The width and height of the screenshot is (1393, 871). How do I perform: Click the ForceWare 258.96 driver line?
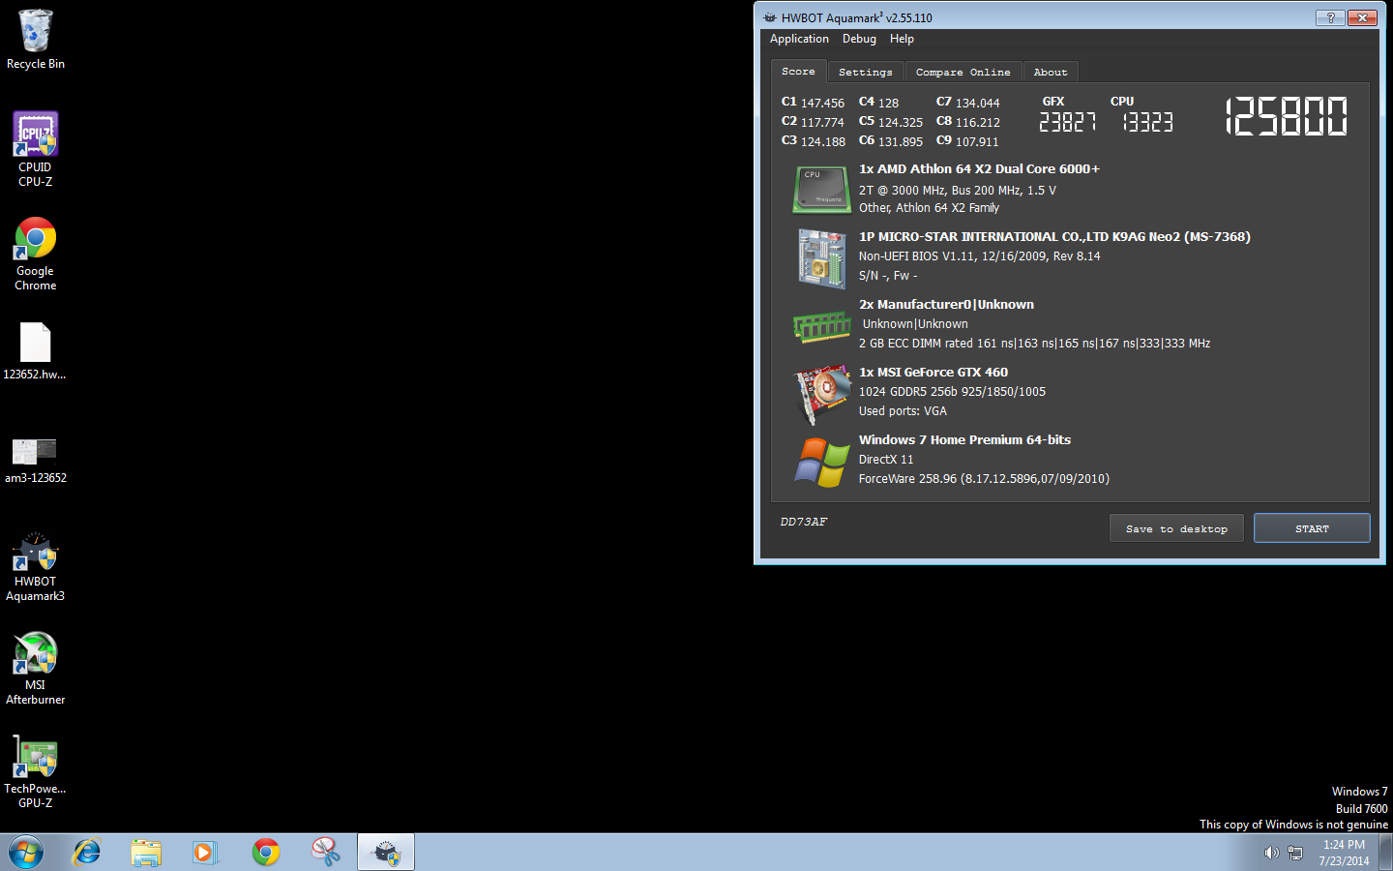984,479
